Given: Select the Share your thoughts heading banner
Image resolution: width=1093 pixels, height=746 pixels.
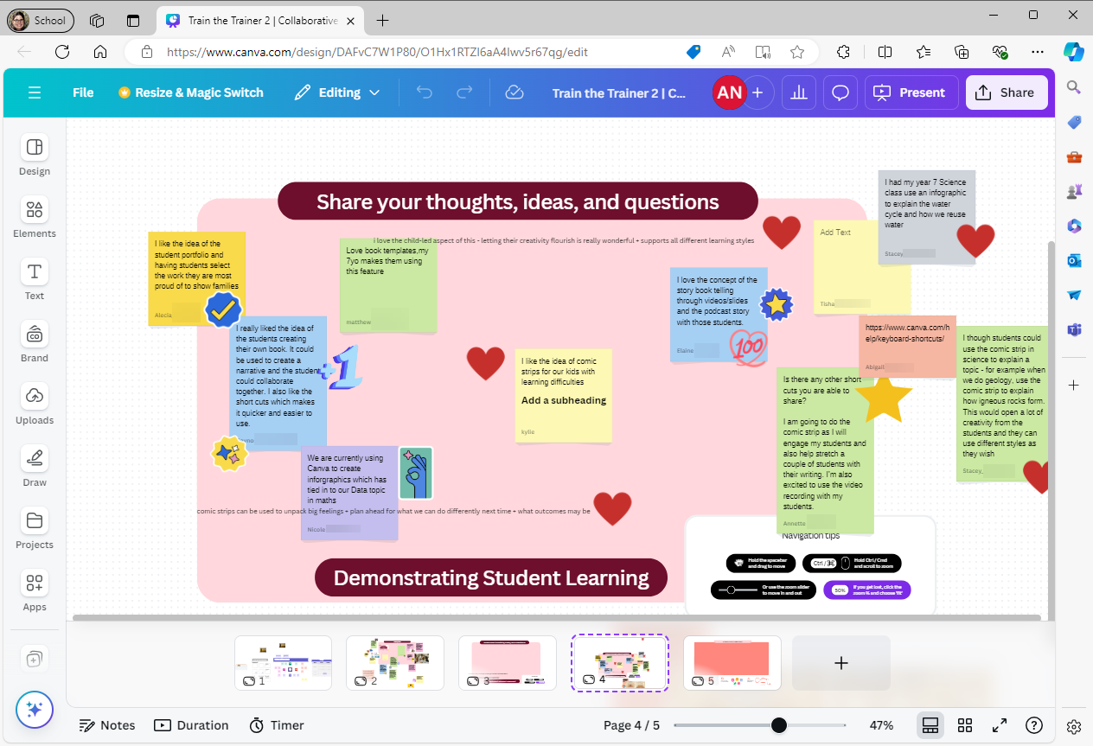Looking at the screenshot, I should coord(517,201).
